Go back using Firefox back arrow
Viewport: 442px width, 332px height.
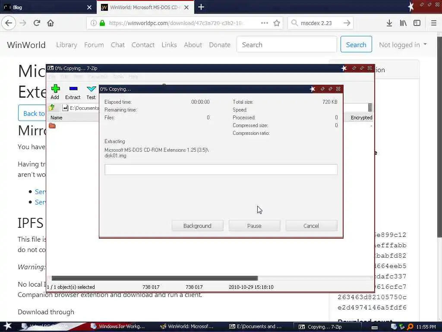(x=9, y=23)
